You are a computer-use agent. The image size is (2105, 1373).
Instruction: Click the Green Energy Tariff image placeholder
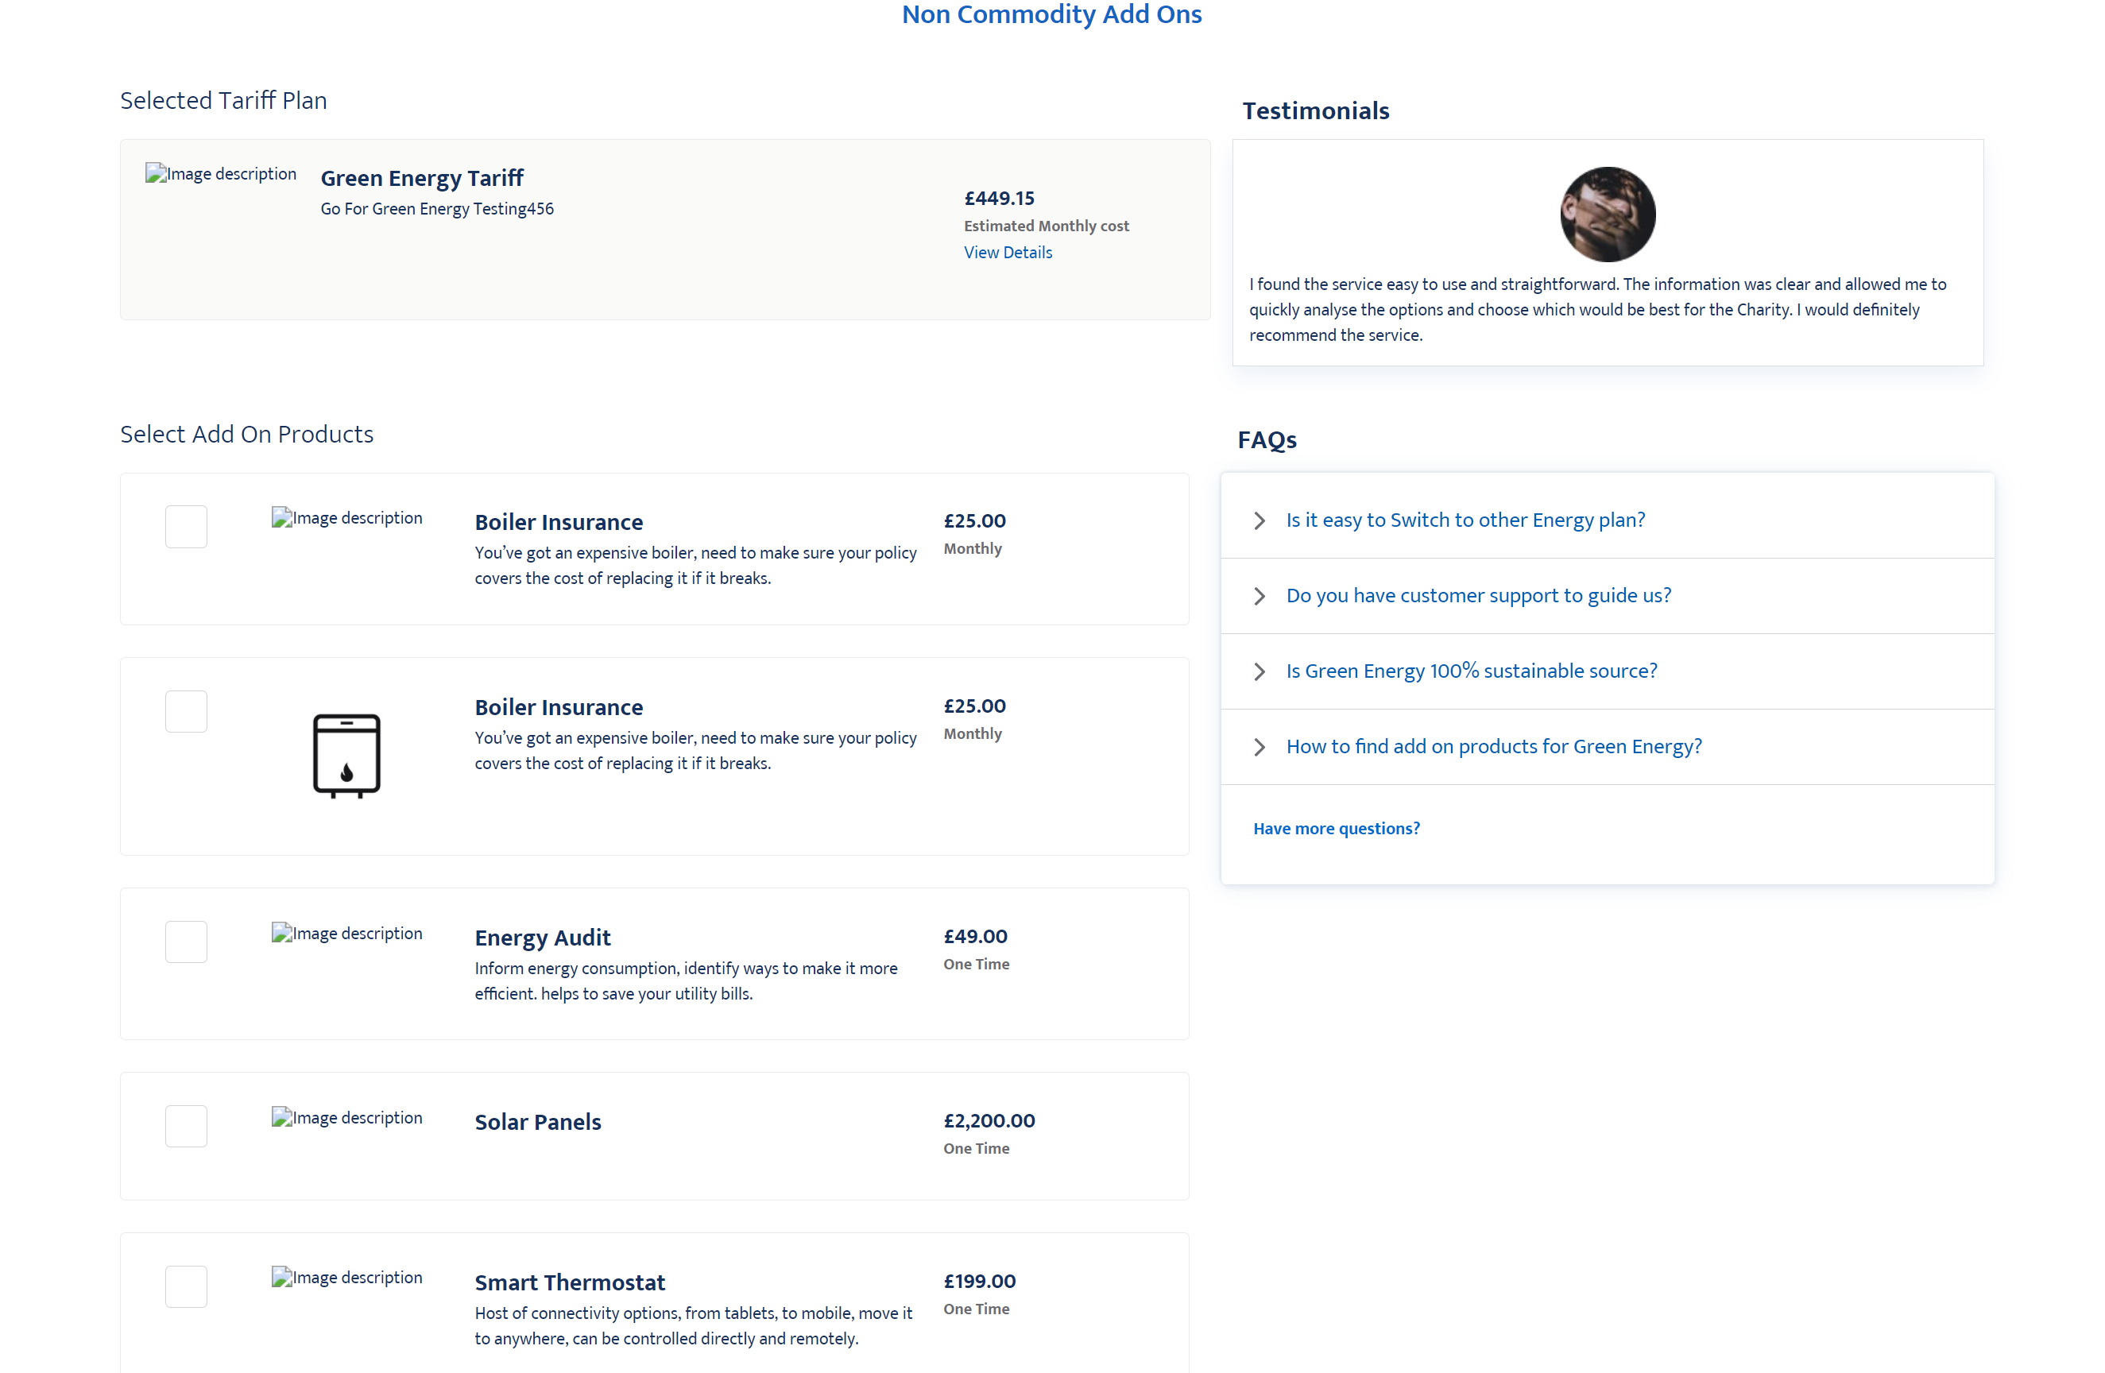[221, 173]
